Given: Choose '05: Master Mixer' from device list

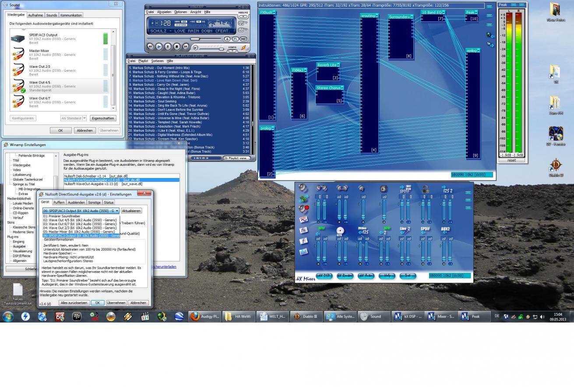Looking at the screenshot, I should pos(81,232).
